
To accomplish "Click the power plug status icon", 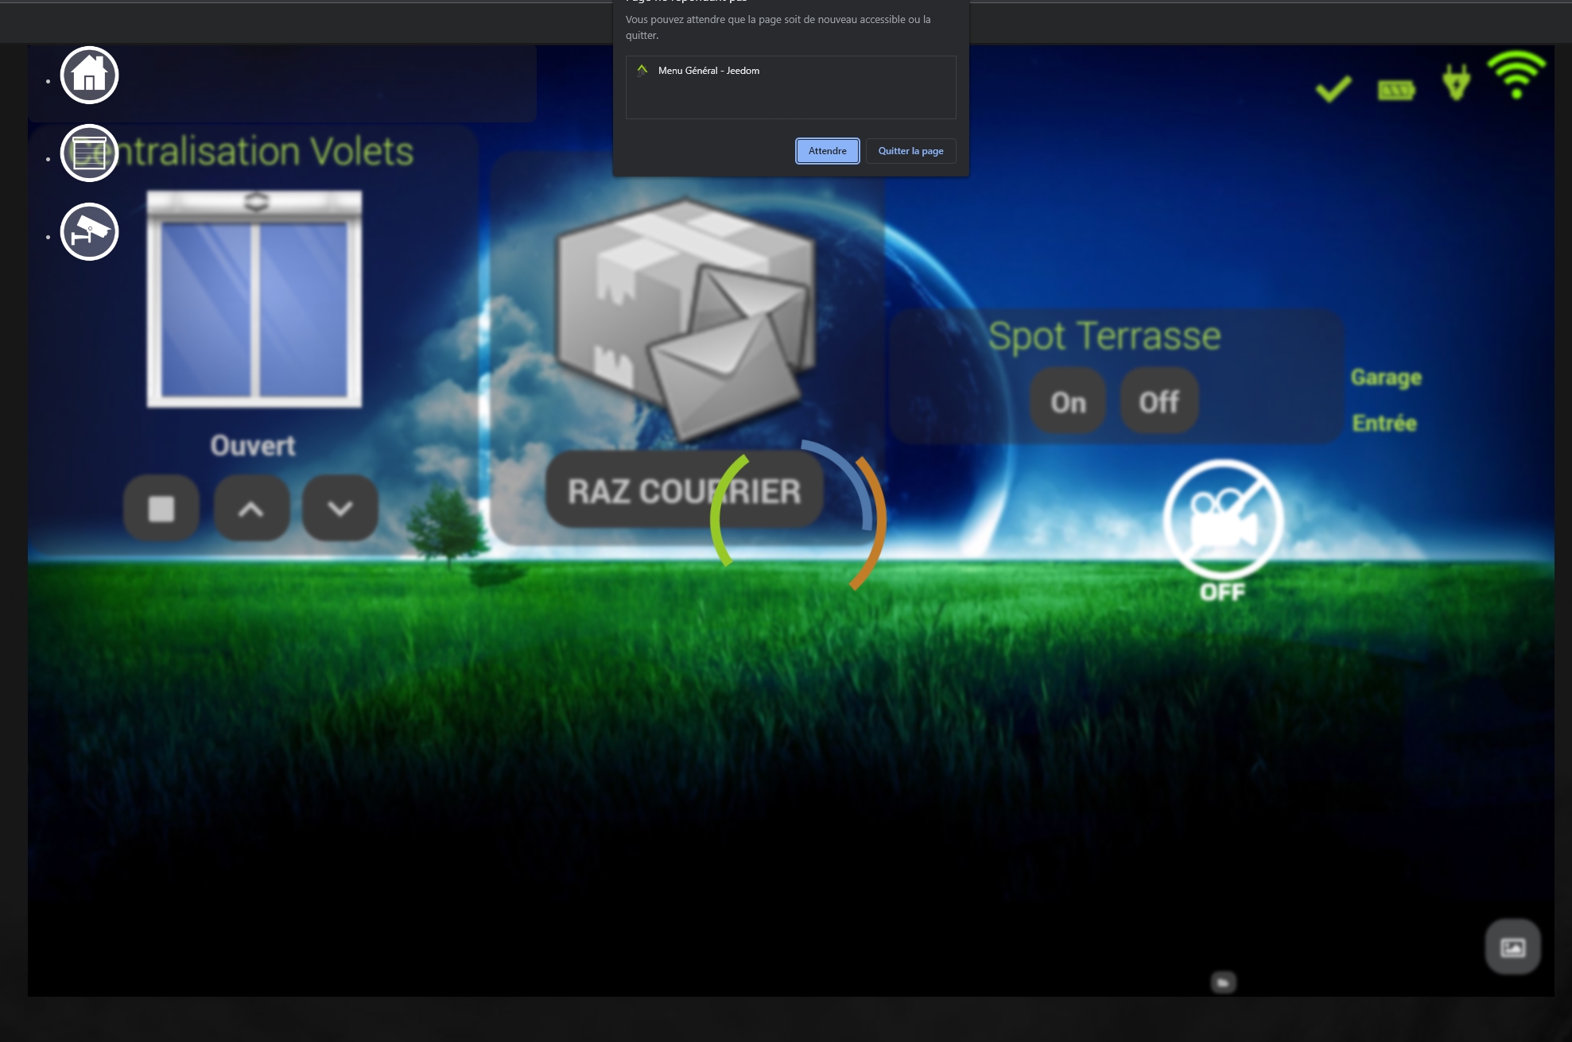I will pos(1456,83).
